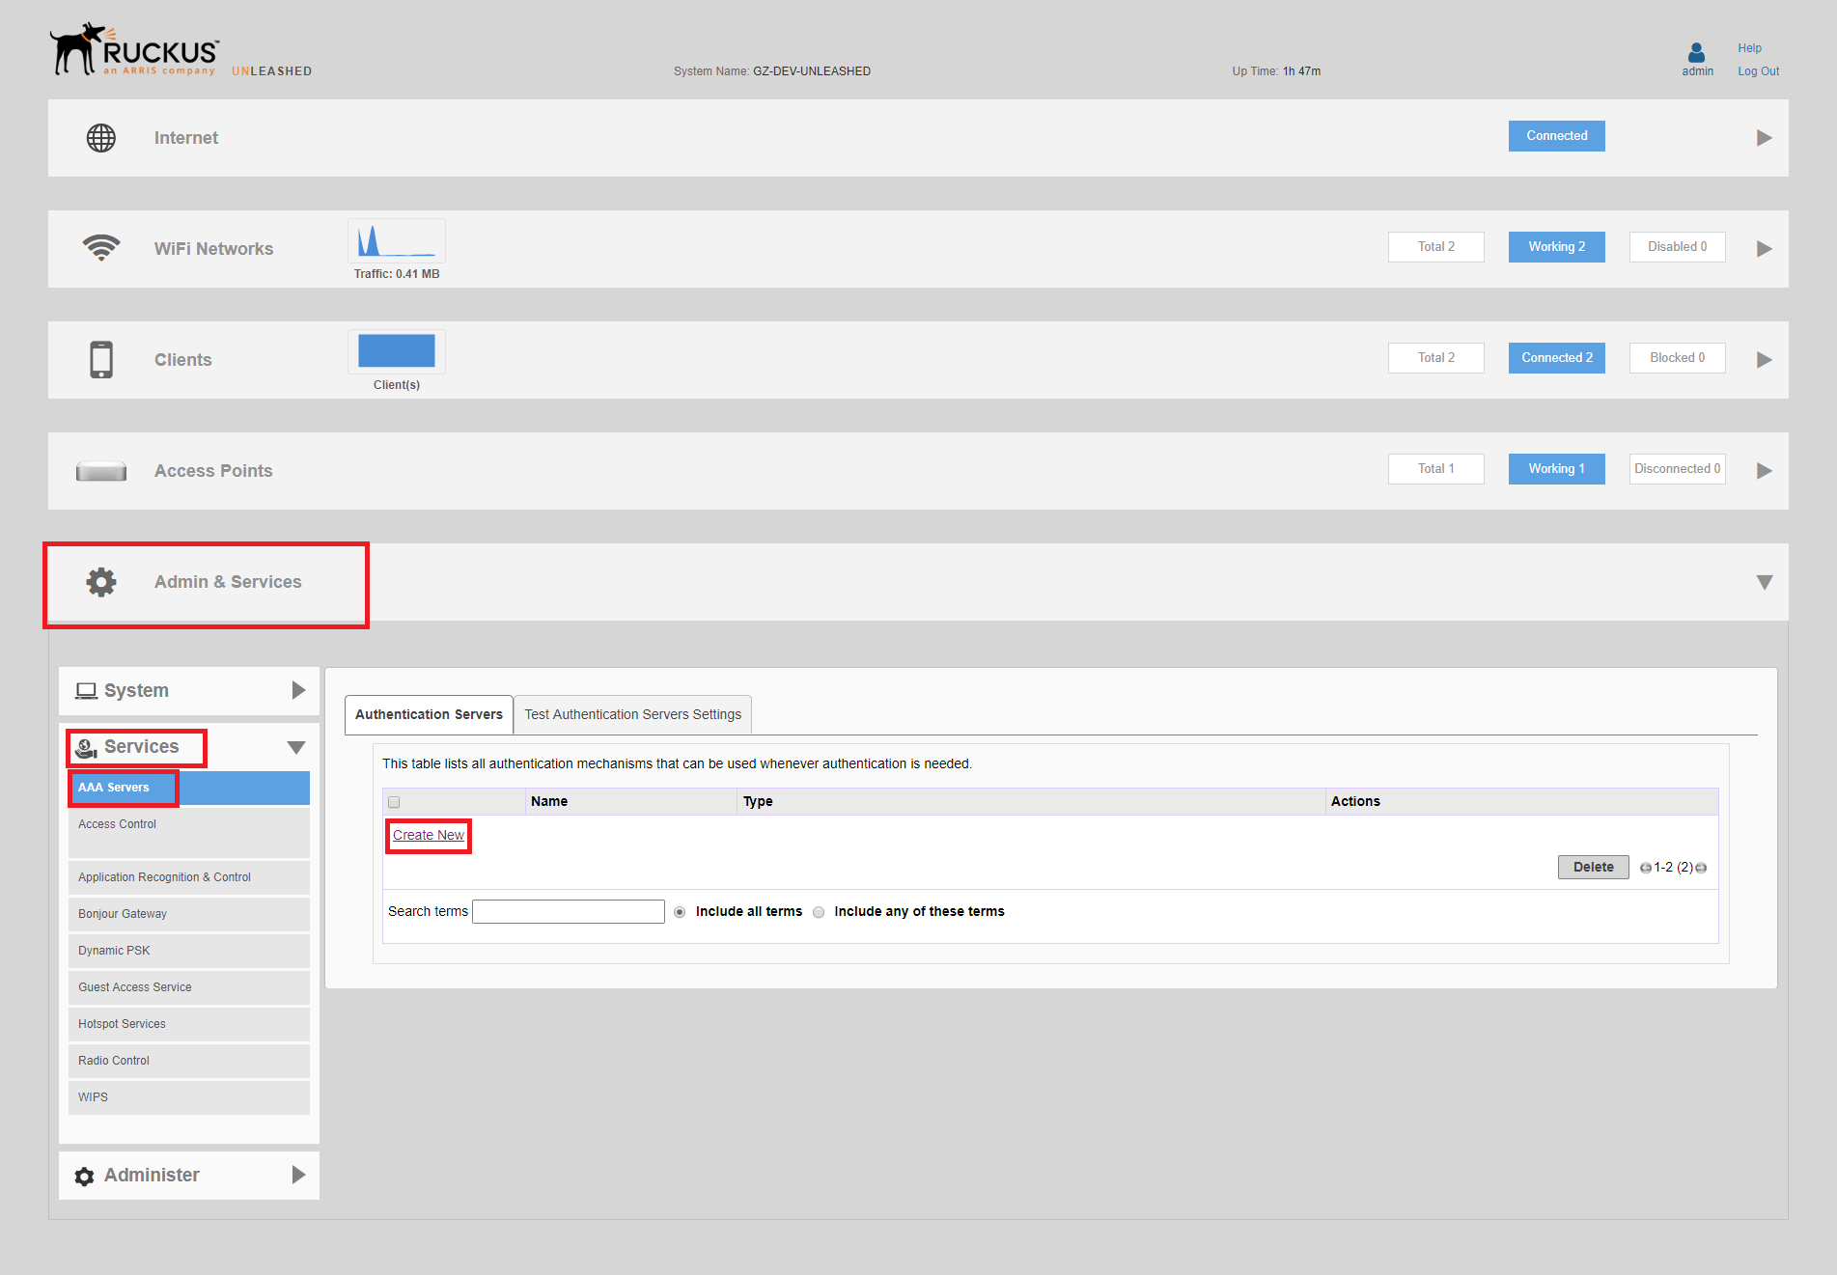Viewport: 1837px width, 1275px height.
Task: Toggle the select-all checkbox in table header
Action: coord(394,802)
